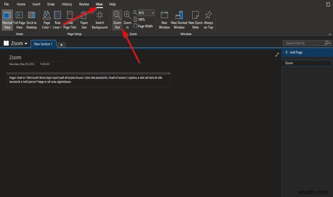Select the New Section 1 tab
Viewport: 333px width, 197px height.
(43, 44)
